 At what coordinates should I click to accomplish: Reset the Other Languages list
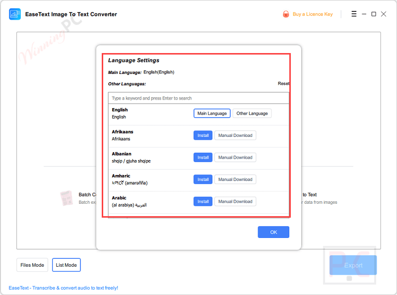283,83
